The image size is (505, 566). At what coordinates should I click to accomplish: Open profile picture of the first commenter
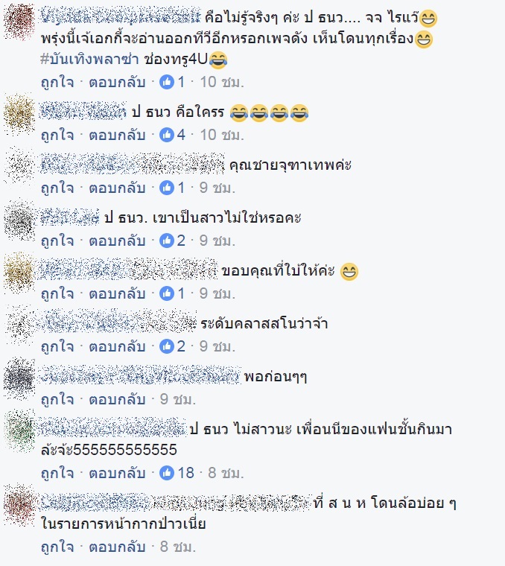tap(20, 22)
